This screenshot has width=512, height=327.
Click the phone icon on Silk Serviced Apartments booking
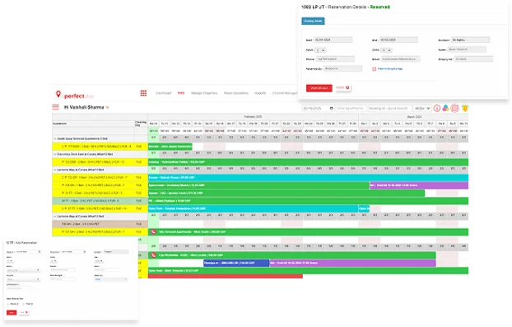pyautogui.click(x=153, y=232)
